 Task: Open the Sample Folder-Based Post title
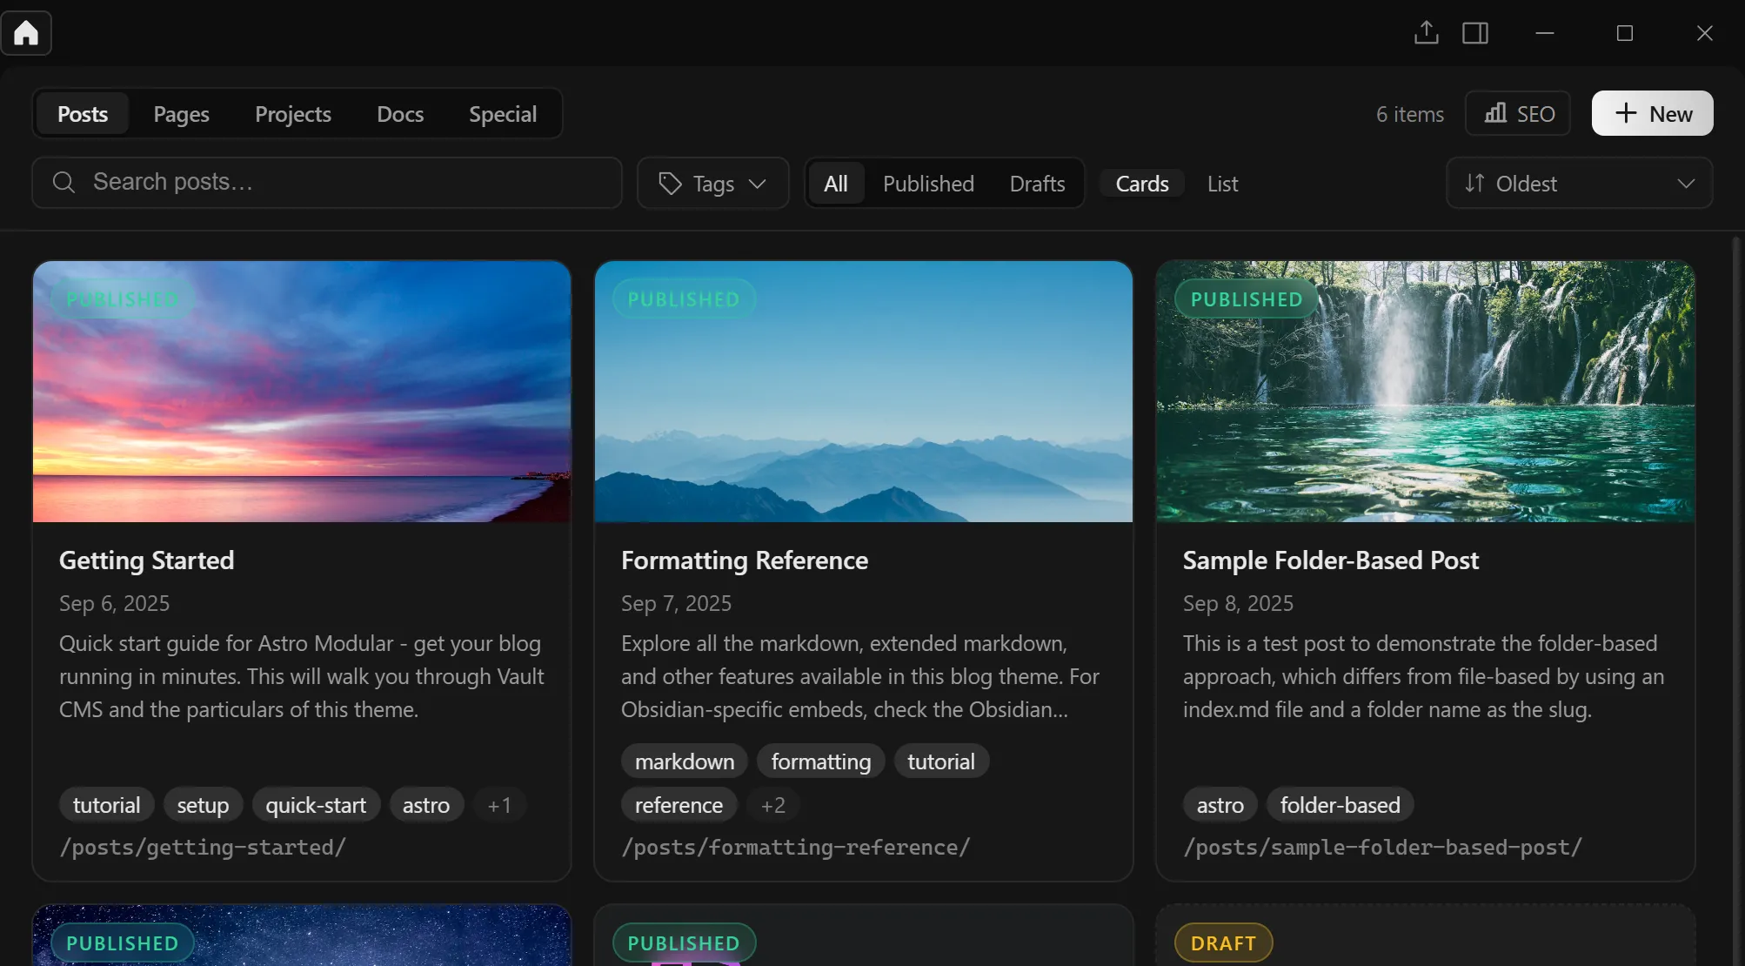click(x=1331, y=560)
